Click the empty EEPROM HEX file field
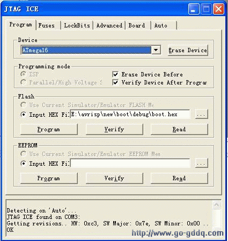 pos(130,163)
